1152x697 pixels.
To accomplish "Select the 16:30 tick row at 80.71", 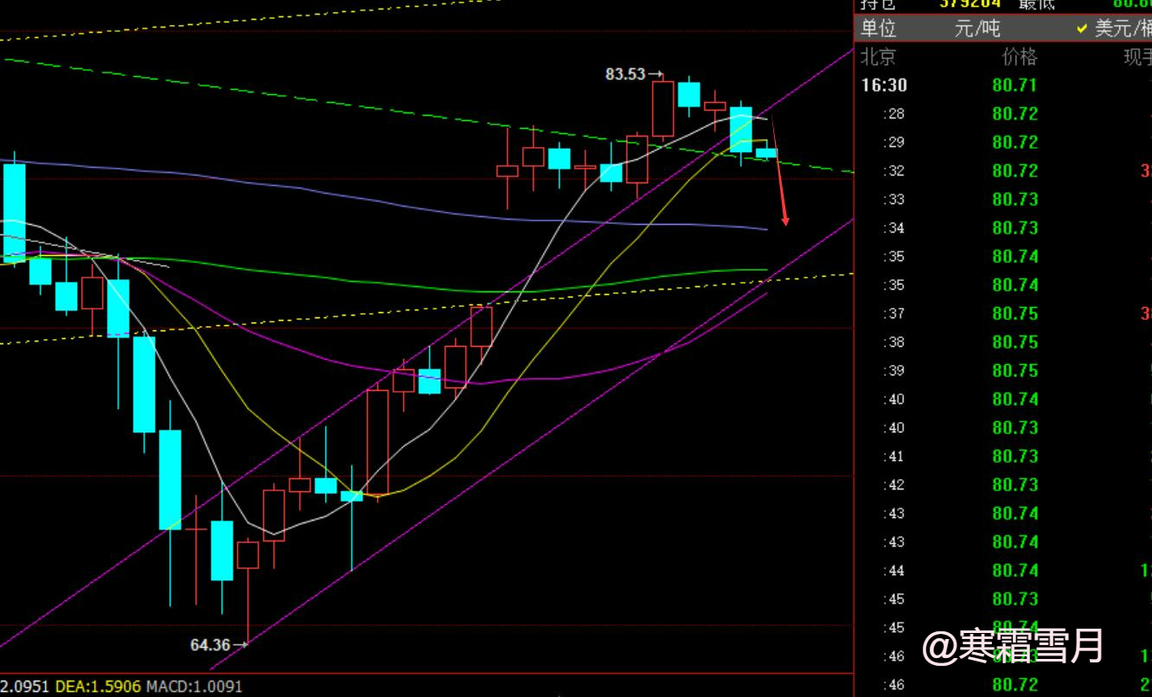I will click(1004, 85).
